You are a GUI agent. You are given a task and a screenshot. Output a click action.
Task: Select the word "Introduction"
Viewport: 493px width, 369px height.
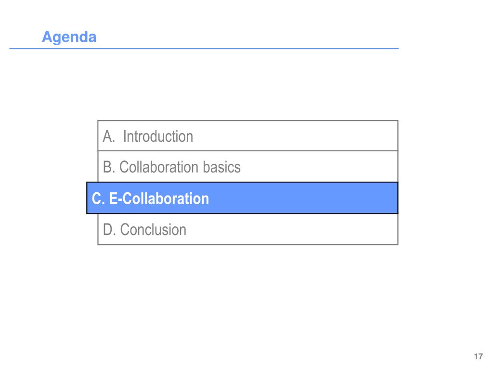tap(158, 136)
